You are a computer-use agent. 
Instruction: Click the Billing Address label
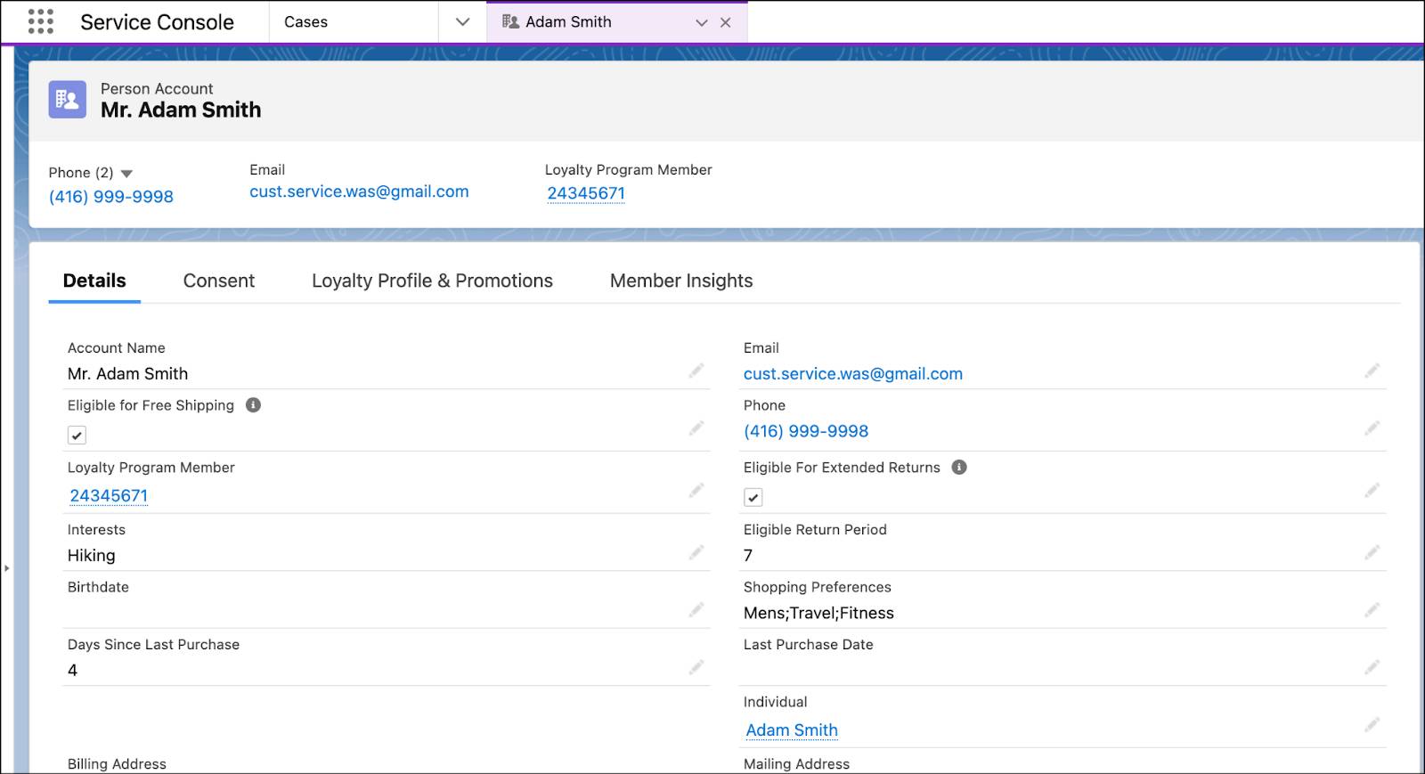[x=117, y=764]
